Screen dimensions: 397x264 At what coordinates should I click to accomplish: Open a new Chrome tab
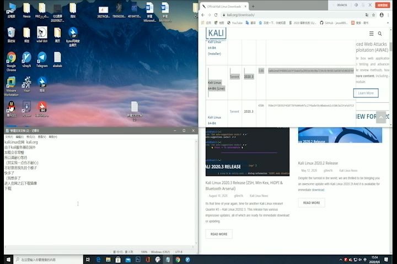coord(253,7)
